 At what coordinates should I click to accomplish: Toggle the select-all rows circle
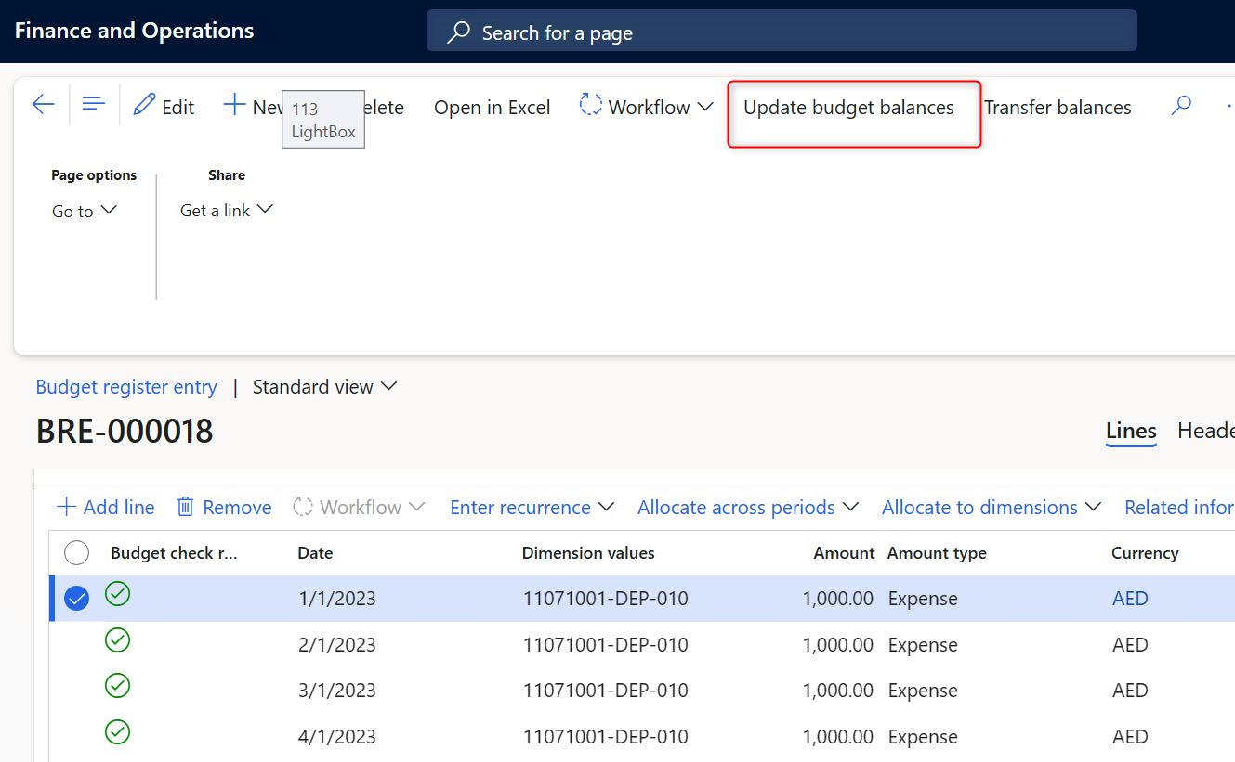[77, 553]
